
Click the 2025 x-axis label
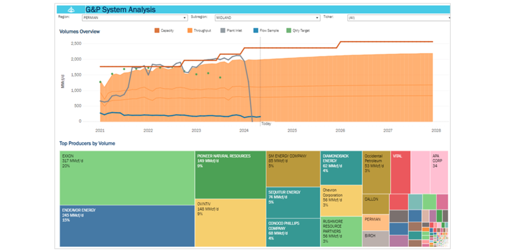point(292,130)
